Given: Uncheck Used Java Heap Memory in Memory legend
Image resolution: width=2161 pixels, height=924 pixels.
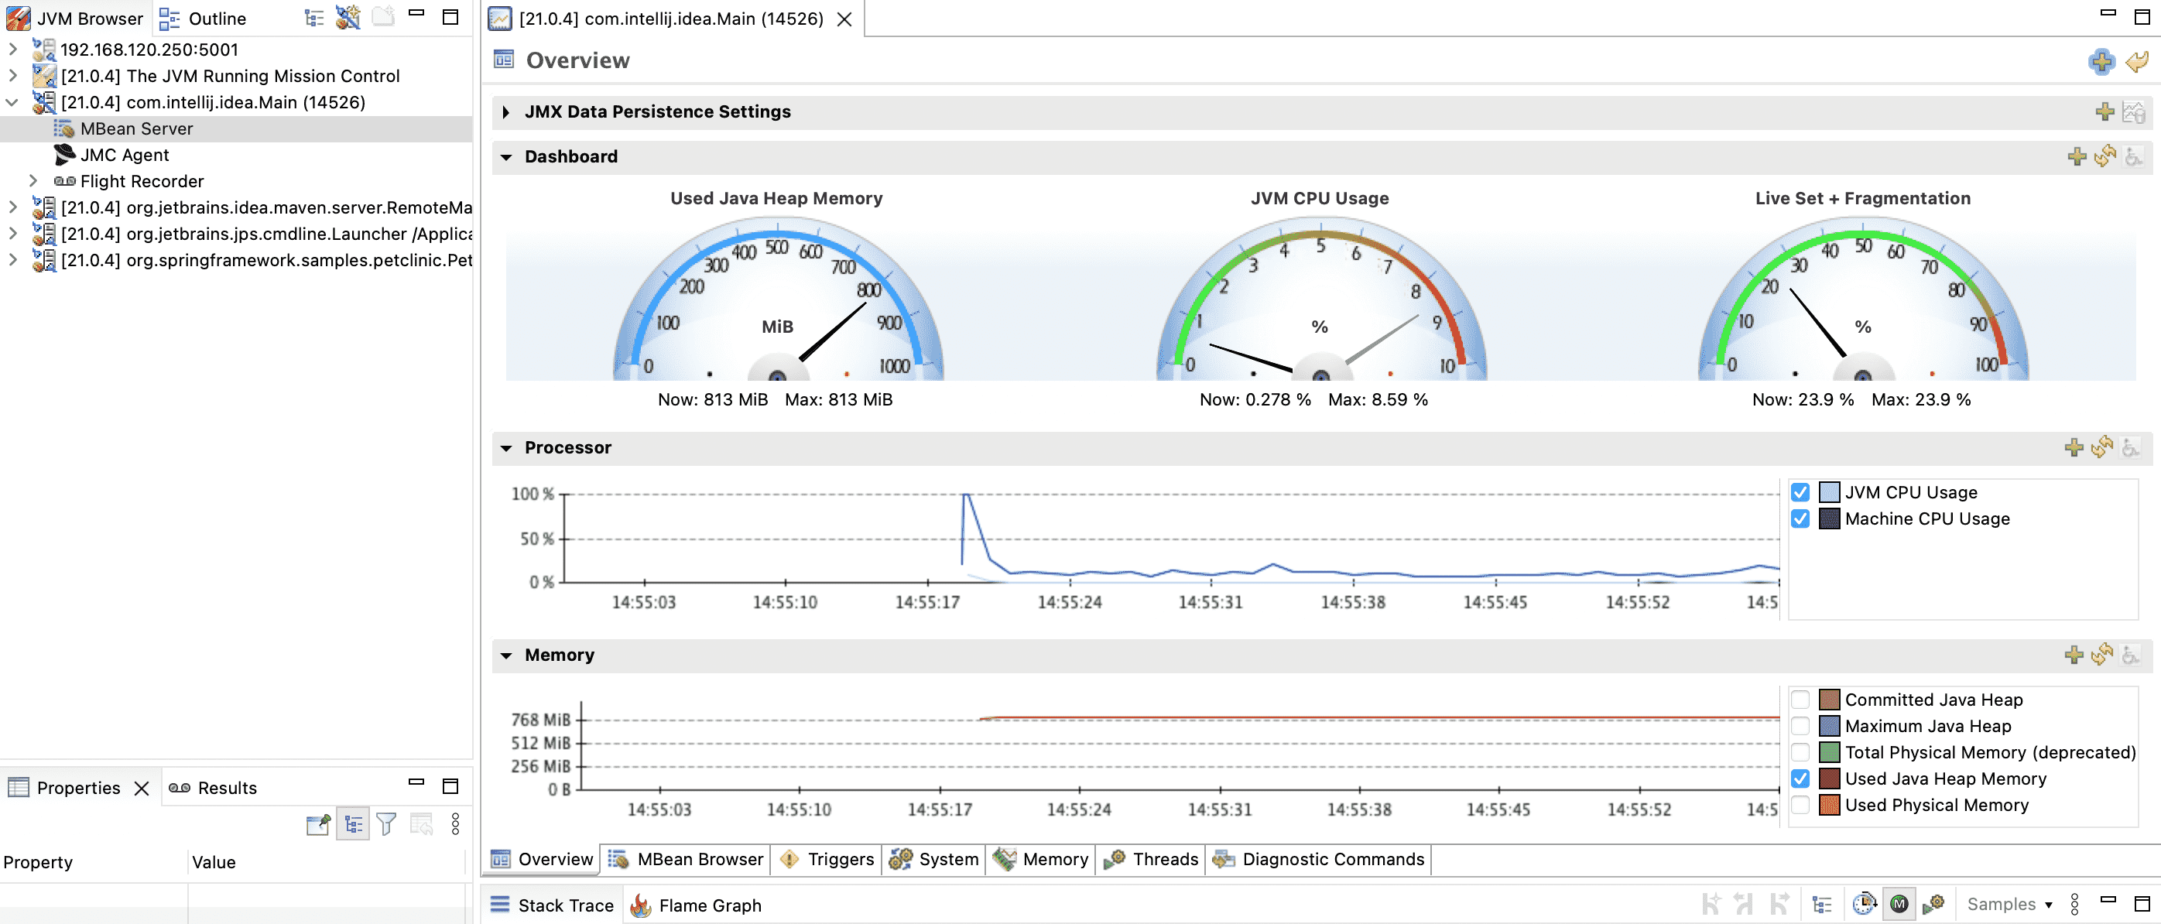Looking at the screenshot, I should [x=1800, y=778].
